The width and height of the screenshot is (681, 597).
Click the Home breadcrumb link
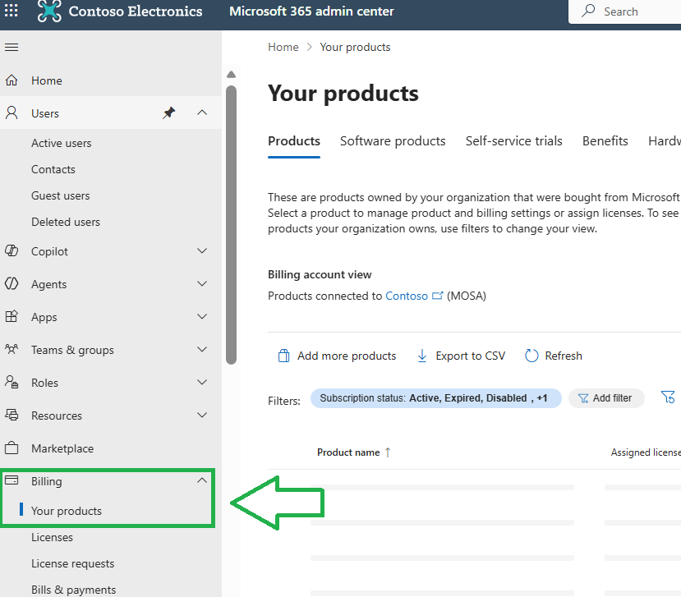283,47
